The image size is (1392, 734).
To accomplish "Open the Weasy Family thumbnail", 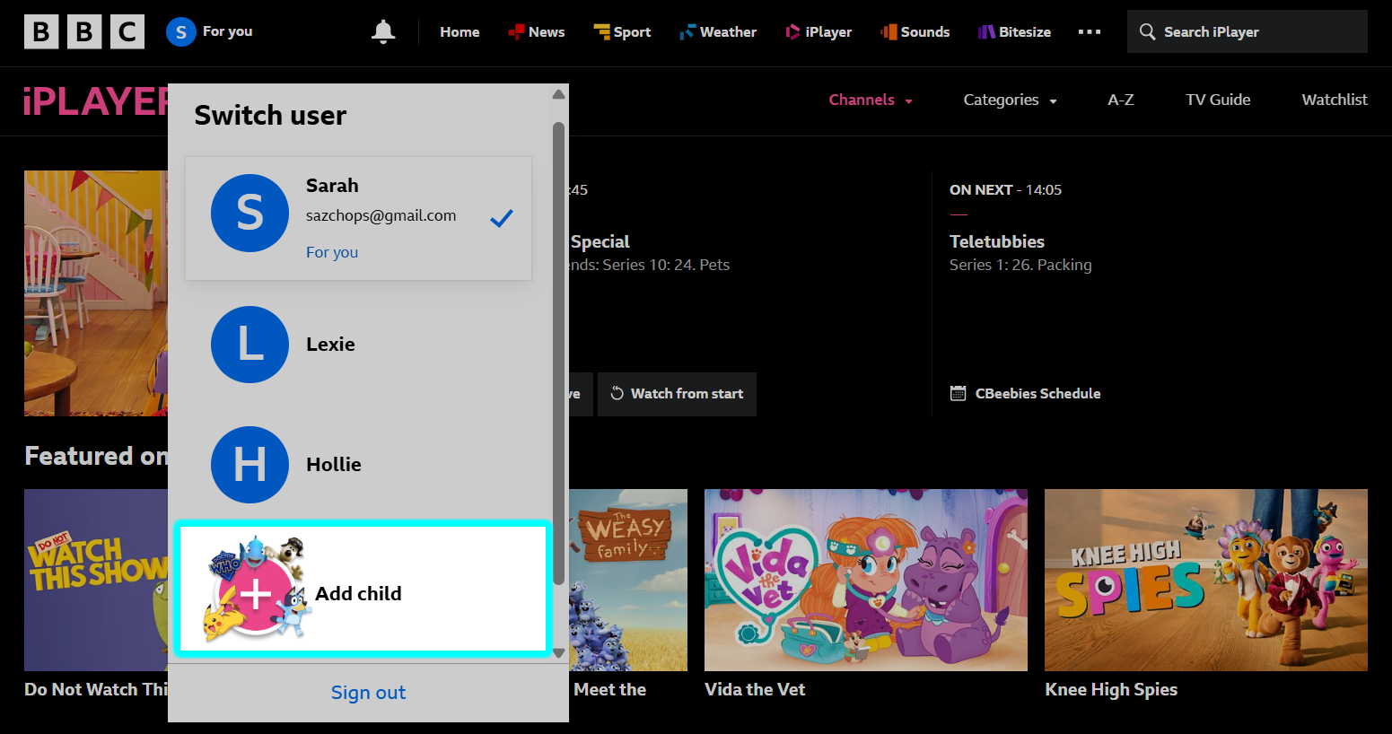I will click(628, 580).
